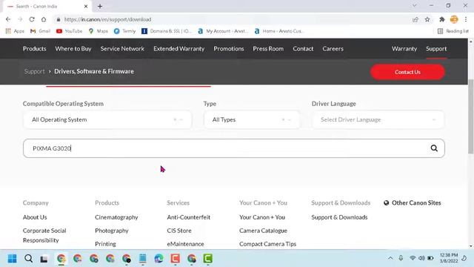Show hidden system tray icons
The width and height of the screenshot is (474, 267).
coord(390,258)
